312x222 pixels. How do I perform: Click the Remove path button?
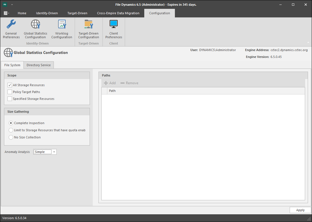(129, 83)
